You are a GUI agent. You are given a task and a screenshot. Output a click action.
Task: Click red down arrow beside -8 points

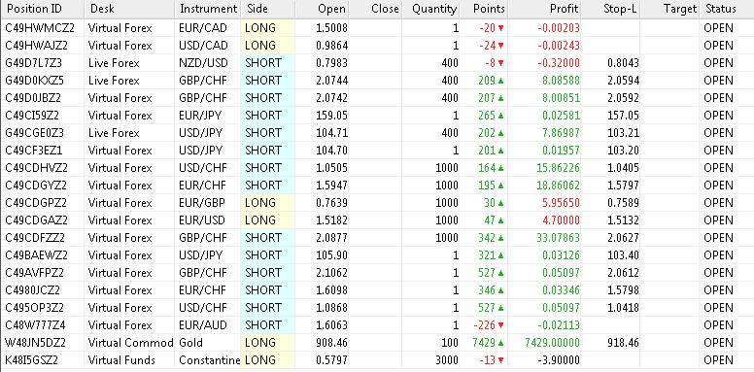click(500, 63)
